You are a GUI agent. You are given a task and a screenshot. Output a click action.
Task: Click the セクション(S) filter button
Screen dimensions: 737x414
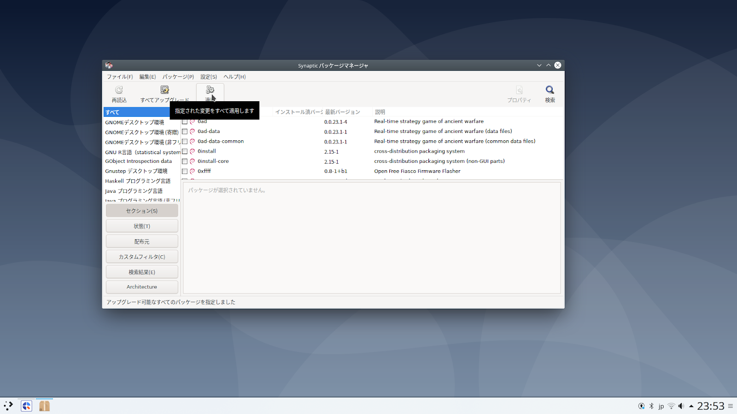tap(142, 211)
